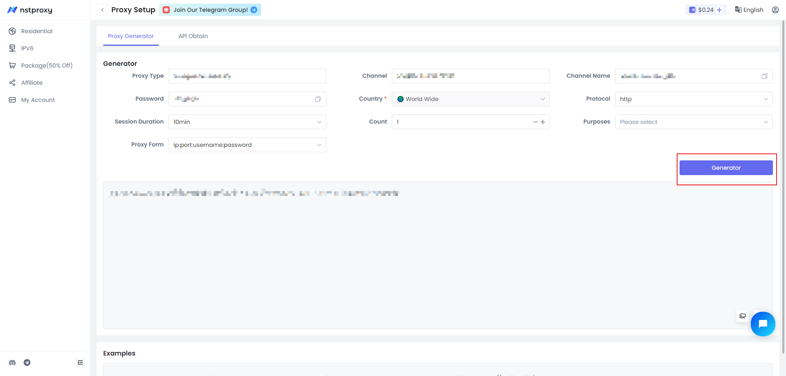Copy the Password field value

318,99
